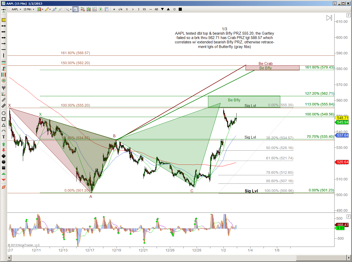Jump to latest bar button top-right
Viewport: 352px width, 262px height.
click(x=329, y=18)
